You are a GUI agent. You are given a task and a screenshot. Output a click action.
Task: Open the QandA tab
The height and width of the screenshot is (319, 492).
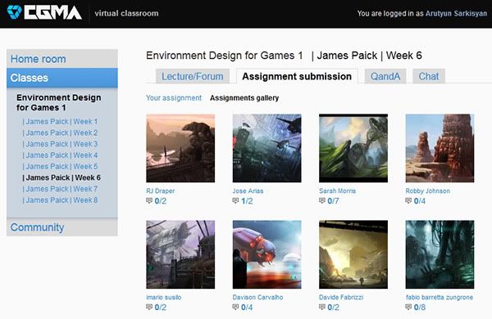pos(385,76)
